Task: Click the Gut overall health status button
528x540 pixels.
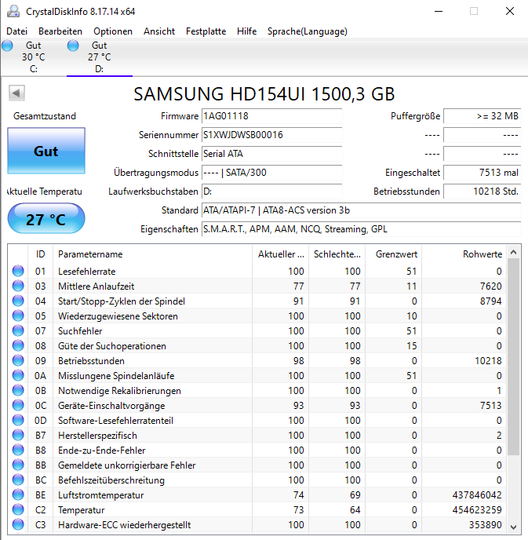Action: click(x=46, y=151)
